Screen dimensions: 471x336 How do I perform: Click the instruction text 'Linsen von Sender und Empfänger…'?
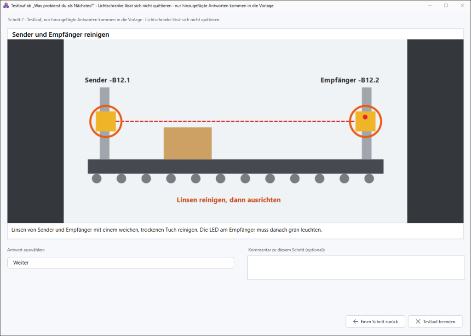point(167,230)
